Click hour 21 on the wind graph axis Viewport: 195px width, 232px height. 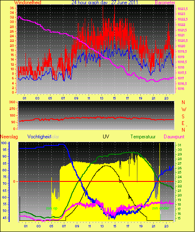154,98
